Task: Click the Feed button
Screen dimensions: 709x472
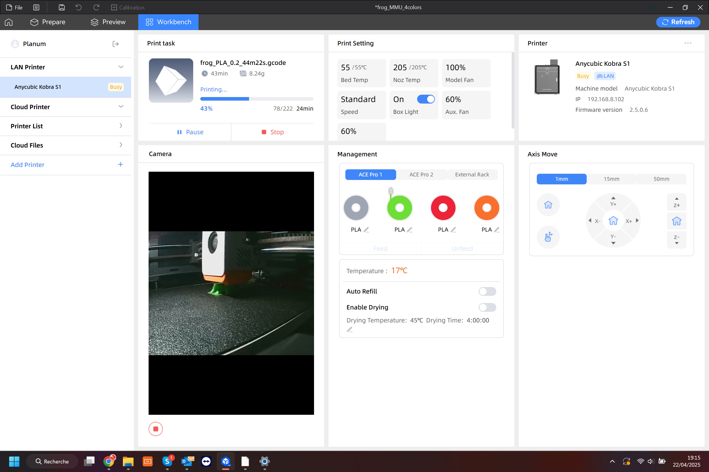Action: pyautogui.click(x=380, y=249)
